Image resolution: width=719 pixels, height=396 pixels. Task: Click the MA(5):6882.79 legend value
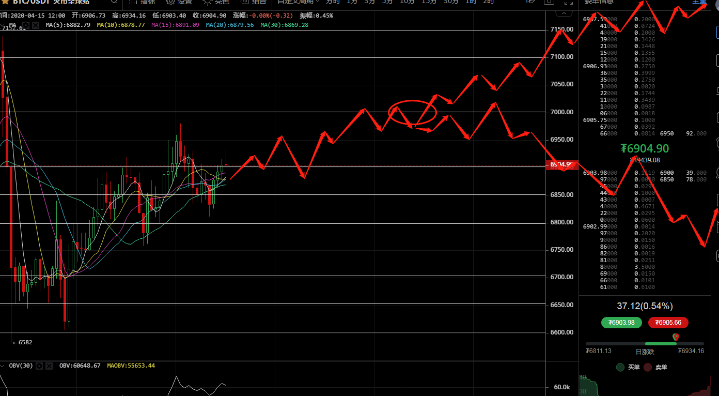(68, 25)
